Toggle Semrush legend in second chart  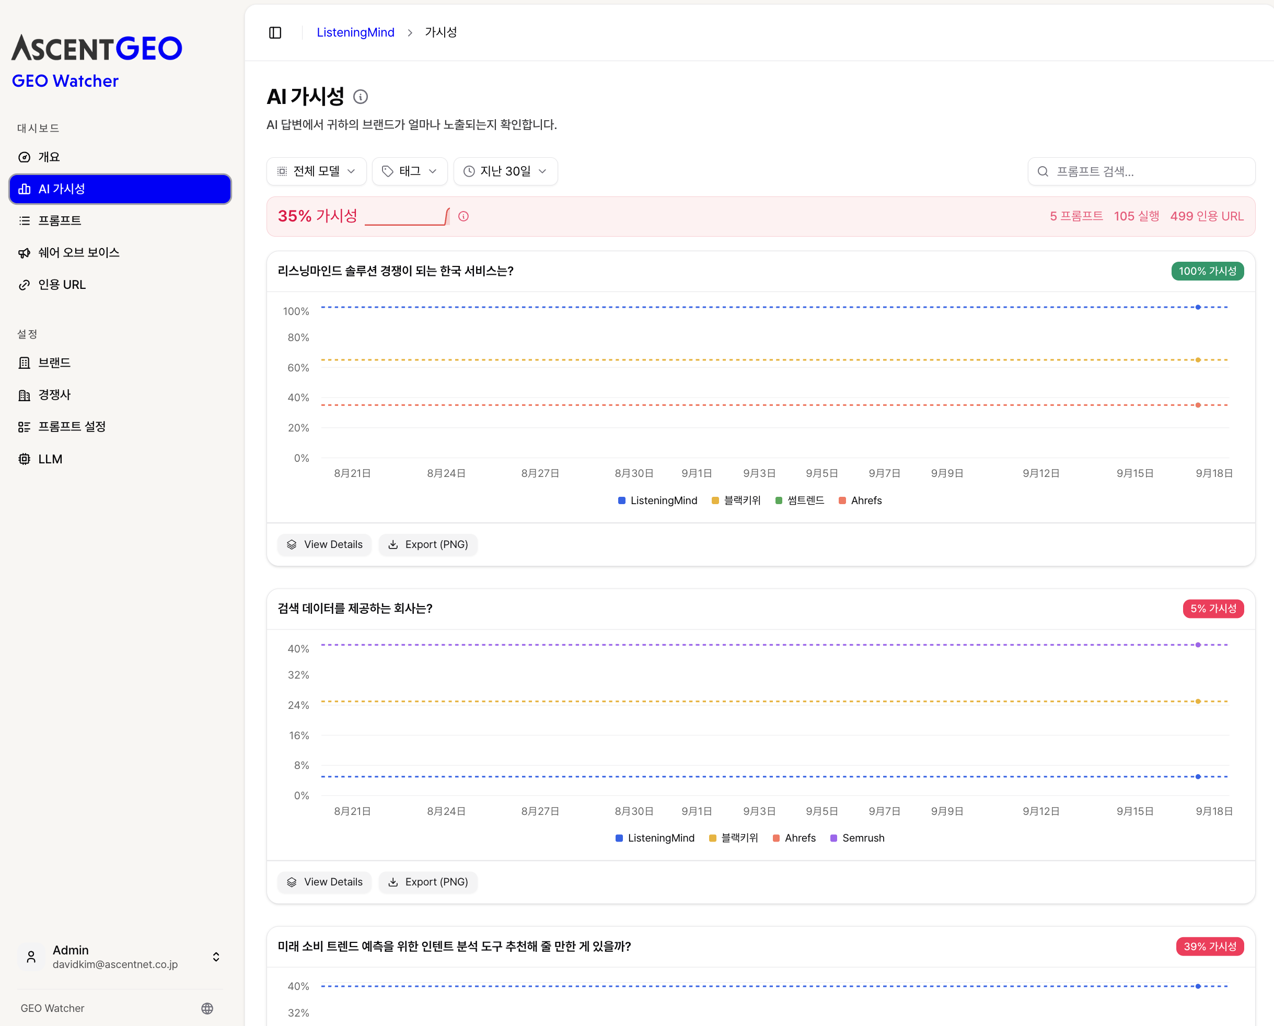click(x=857, y=838)
